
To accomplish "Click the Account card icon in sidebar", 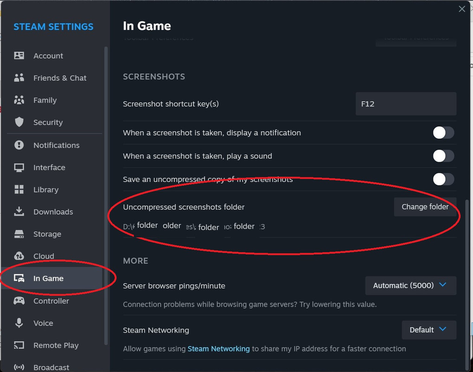I will tap(19, 56).
